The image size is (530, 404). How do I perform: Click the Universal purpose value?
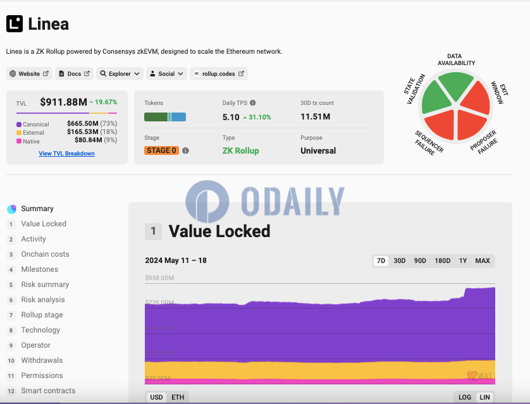[318, 150]
